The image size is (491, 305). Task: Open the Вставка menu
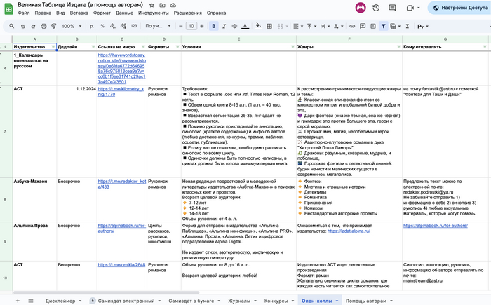[79, 13]
